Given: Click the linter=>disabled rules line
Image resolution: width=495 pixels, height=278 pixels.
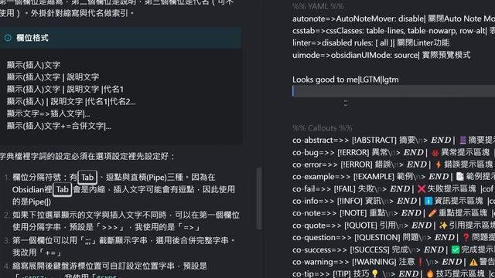Looking at the screenshot, I should pos(370,43).
